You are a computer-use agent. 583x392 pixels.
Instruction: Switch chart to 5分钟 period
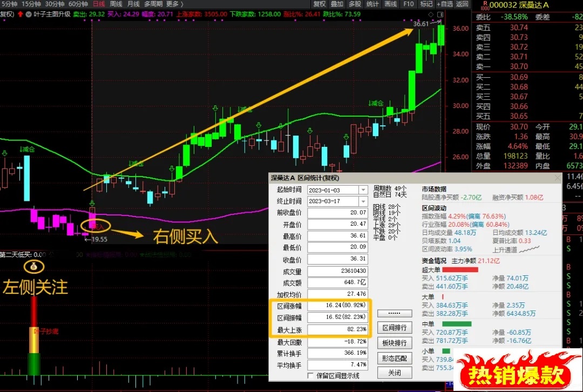coord(9,4)
